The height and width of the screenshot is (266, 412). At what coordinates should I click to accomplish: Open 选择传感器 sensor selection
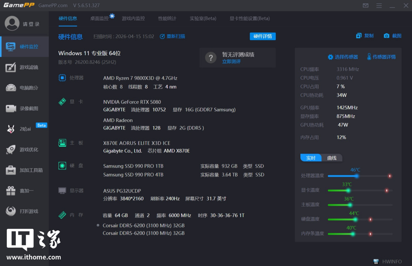point(343,57)
